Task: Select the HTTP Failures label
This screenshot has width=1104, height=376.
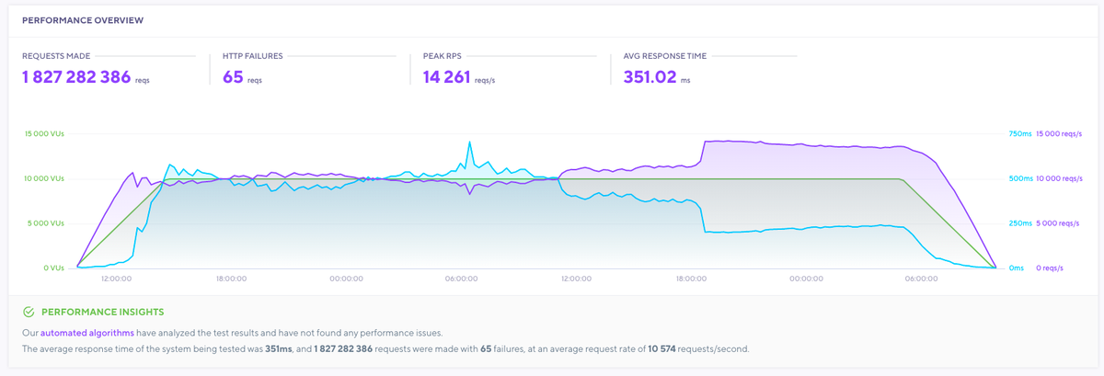Action: pyautogui.click(x=252, y=56)
